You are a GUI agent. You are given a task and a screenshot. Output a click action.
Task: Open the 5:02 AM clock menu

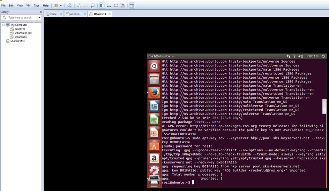click(312, 56)
